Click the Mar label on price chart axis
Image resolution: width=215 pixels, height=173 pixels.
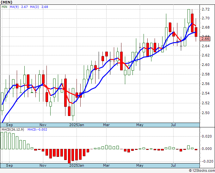coord(107,125)
